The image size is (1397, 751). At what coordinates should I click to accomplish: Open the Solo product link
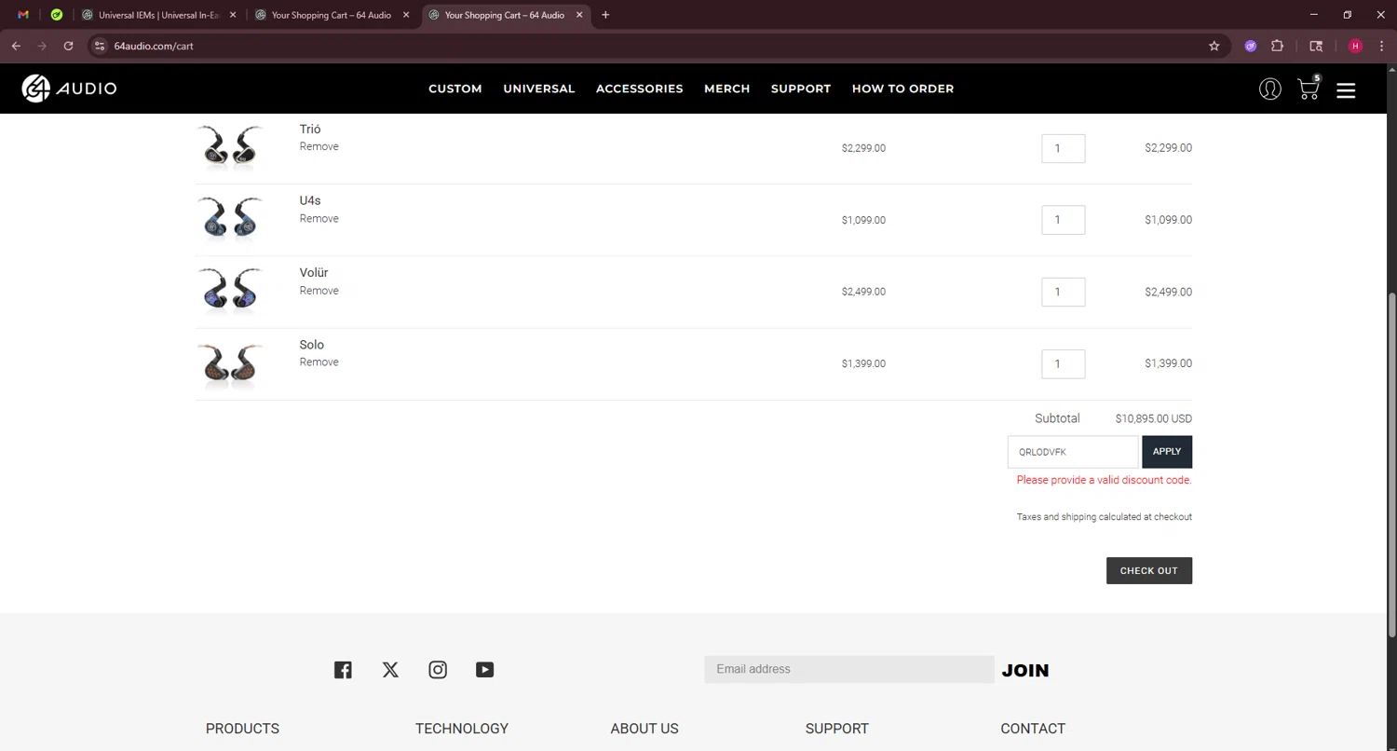pyautogui.click(x=312, y=345)
